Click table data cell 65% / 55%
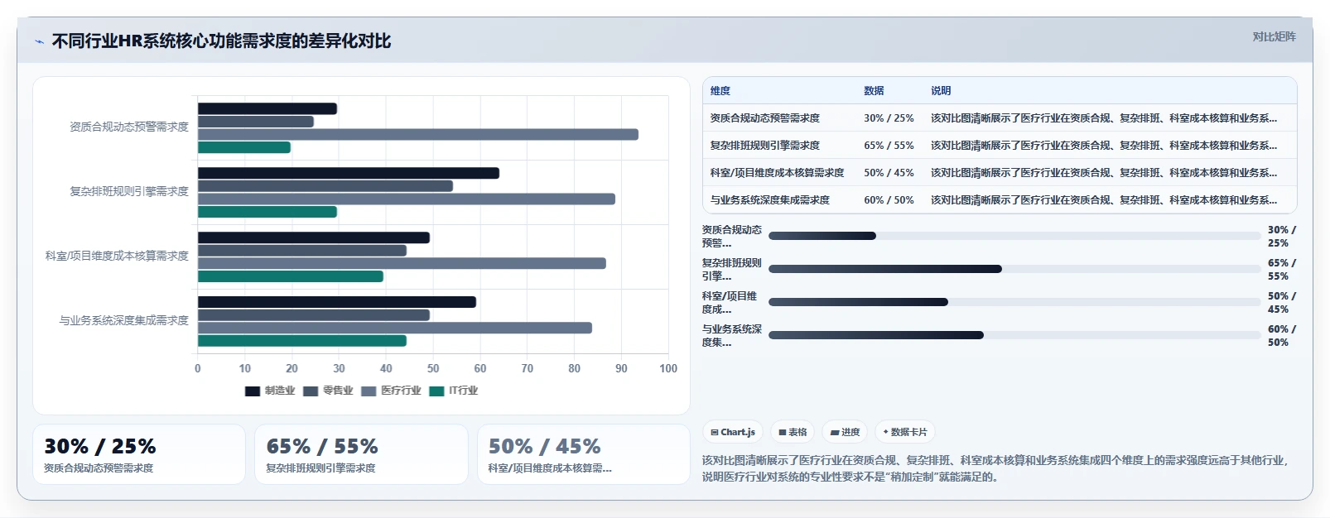This screenshot has height=518, width=1330. [889, 146]
